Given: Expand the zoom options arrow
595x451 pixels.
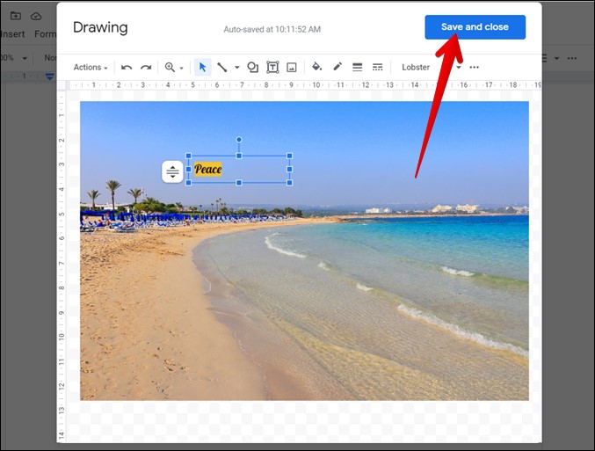Looking at the screenshot, I should click(181, 68).
